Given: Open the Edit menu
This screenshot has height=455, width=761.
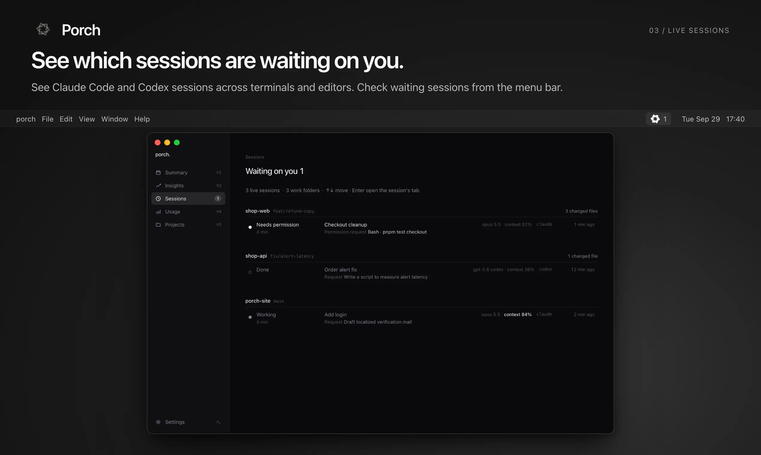Looking at the screenshot, I should point(66,119).
